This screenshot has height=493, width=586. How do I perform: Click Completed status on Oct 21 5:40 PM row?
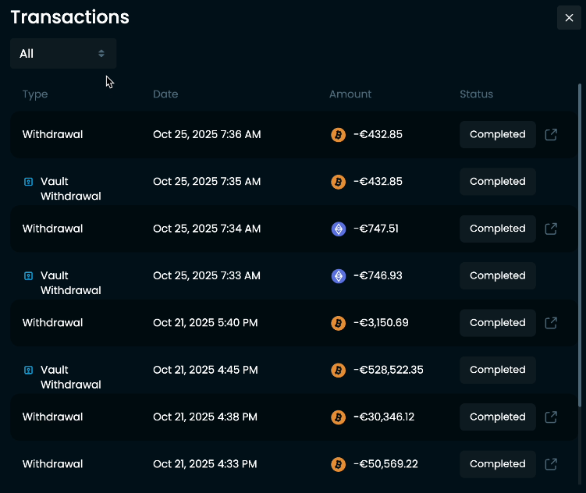pos(497,323)
